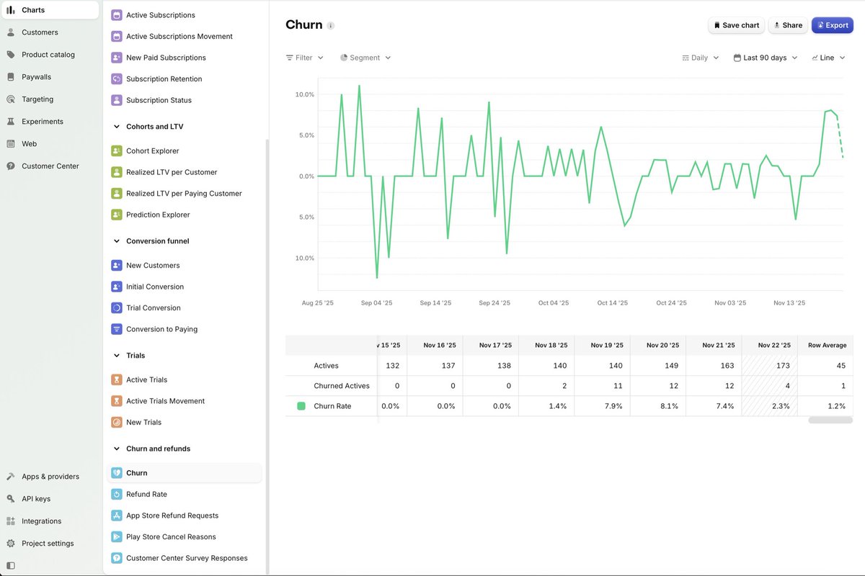Viewport: 865px width, 576px height.
Task: Click the 7.9% churn rate cell
Action: click(602, 406)
